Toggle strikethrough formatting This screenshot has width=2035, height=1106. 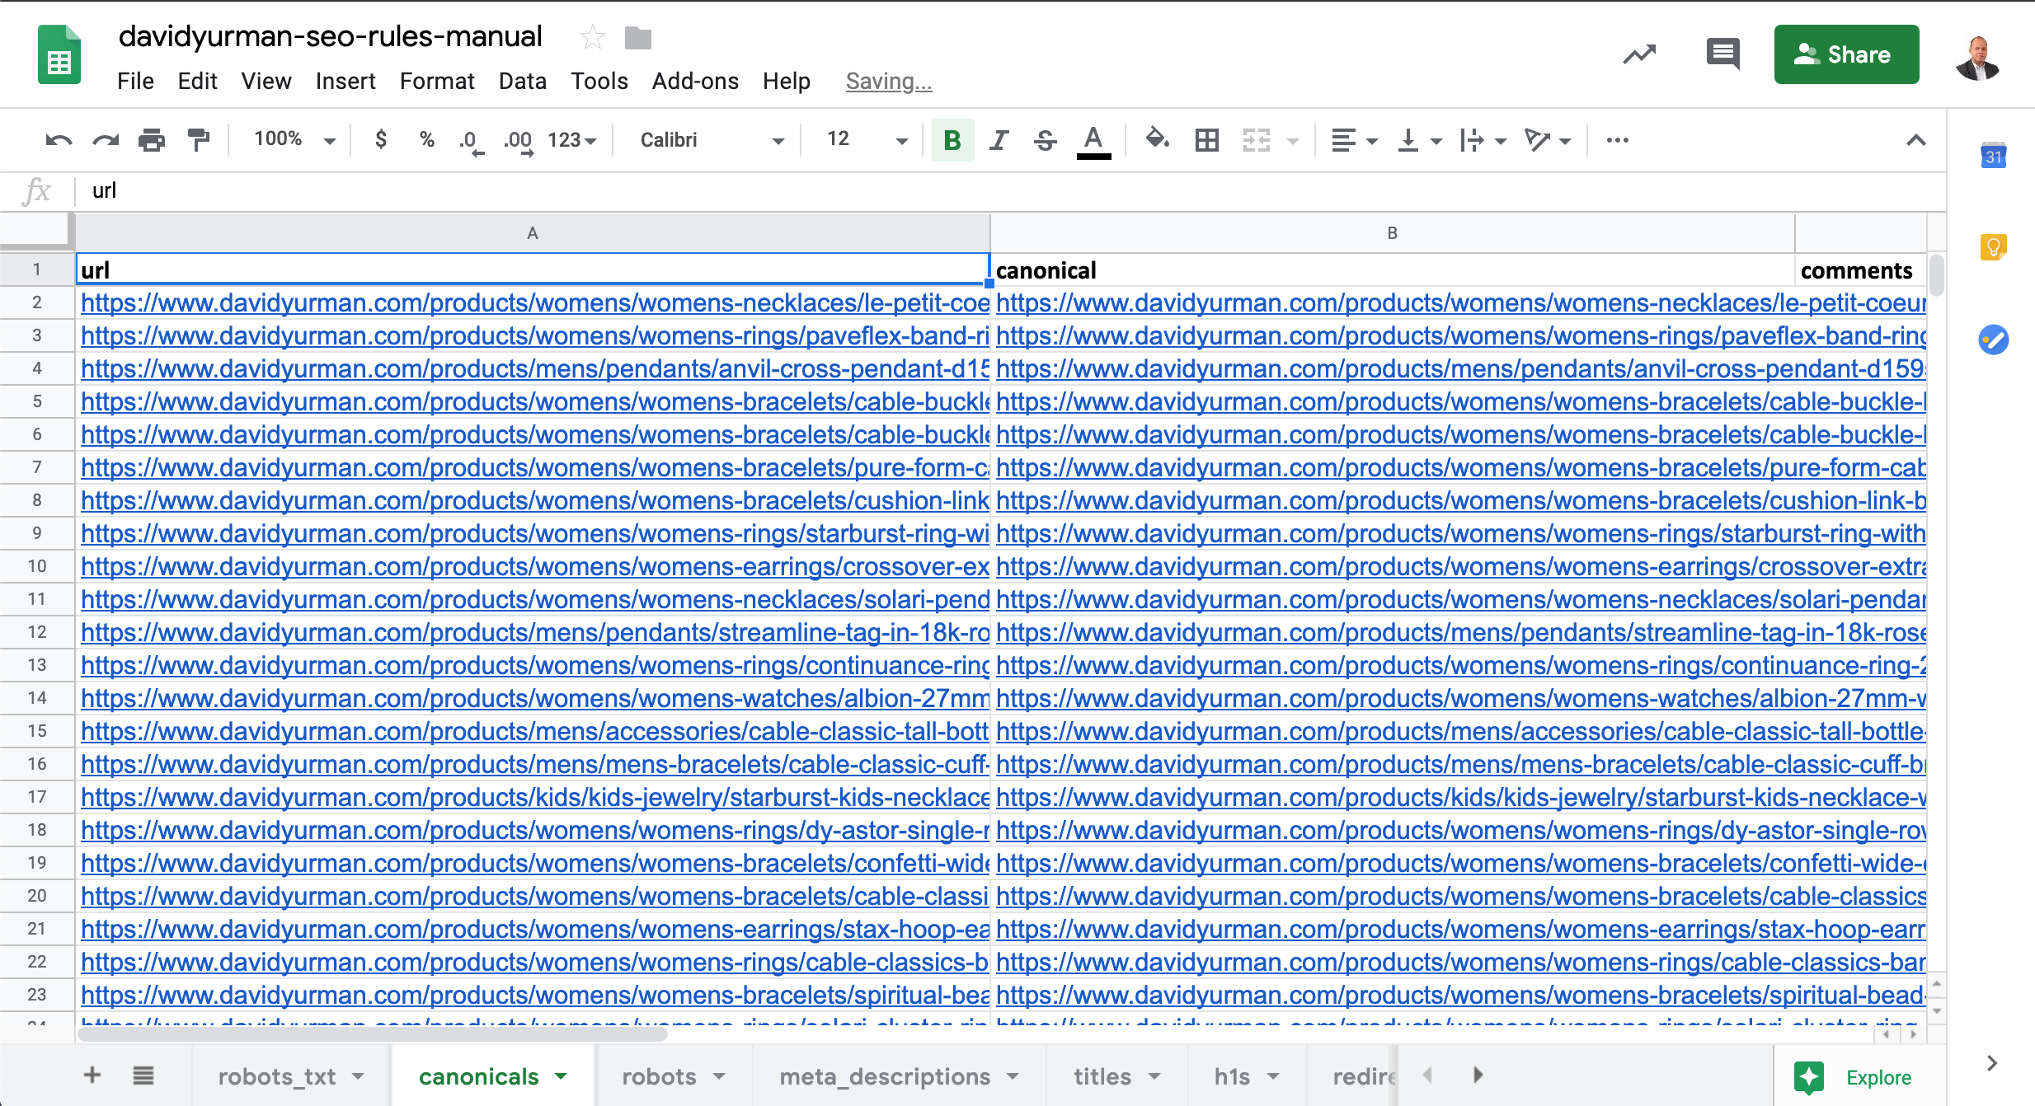pos(1045,140)
